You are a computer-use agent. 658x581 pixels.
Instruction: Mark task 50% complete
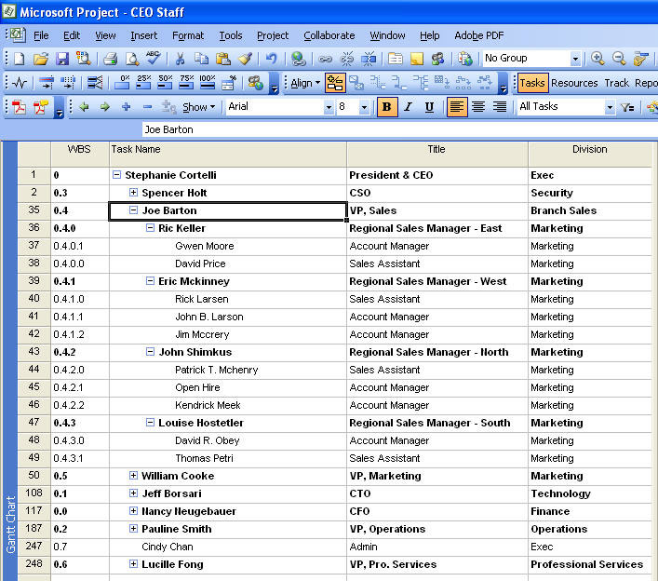click(x=165, y=82)
